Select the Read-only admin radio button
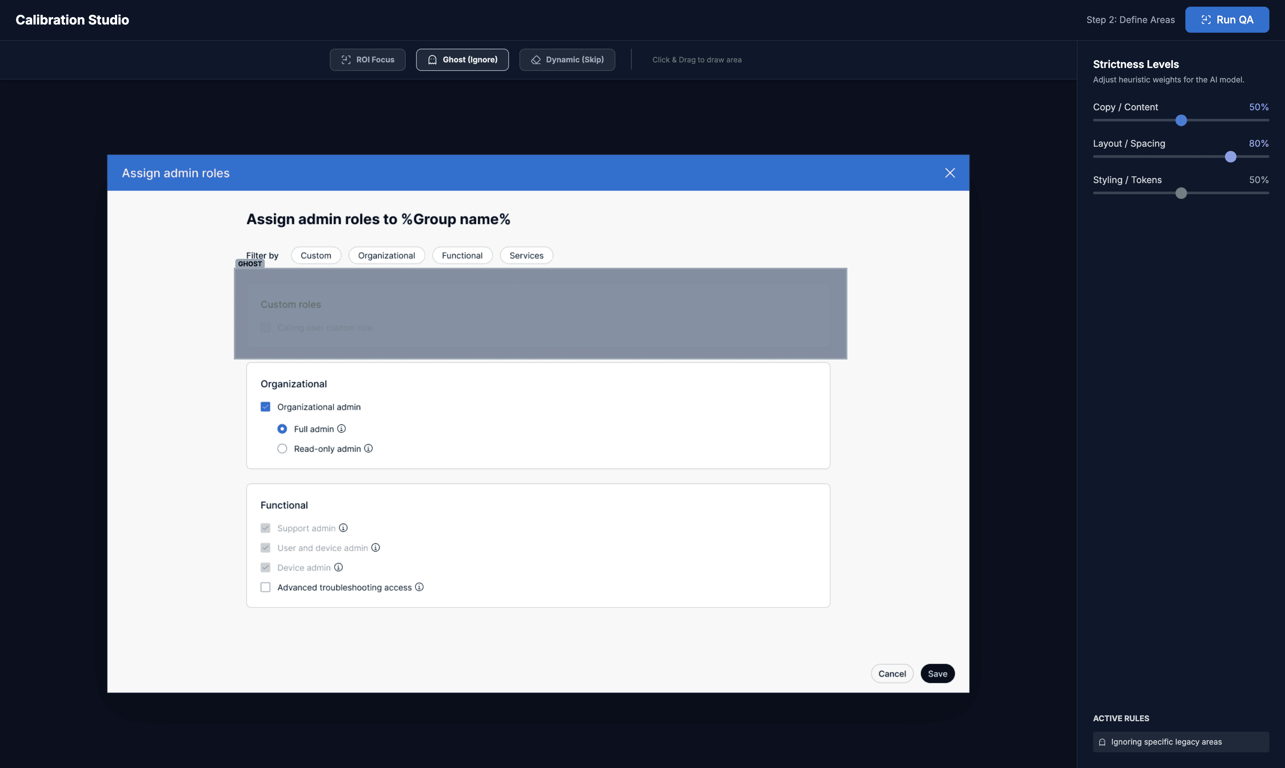This screenshot has width=1285, height=768. click(x=282, y=449)
